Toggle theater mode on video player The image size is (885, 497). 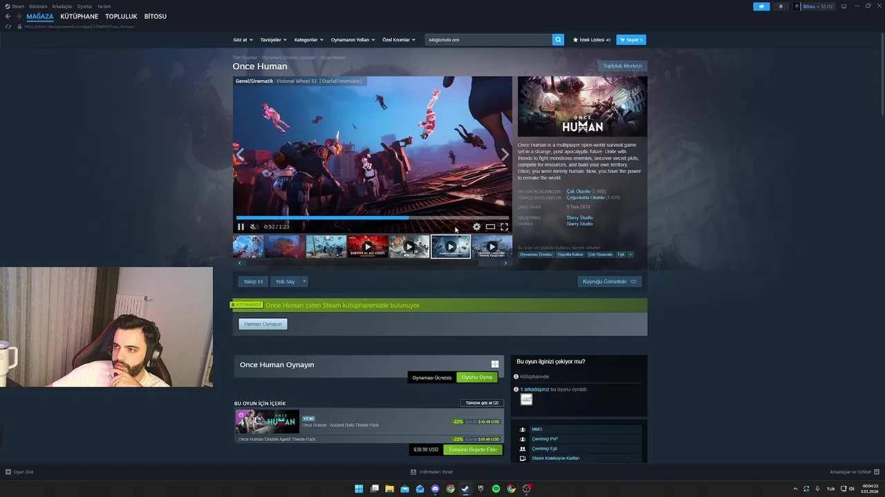tap(490, 226)
